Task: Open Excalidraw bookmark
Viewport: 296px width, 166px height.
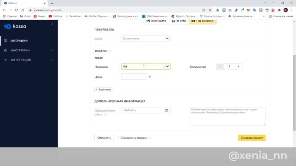Action: (x=73, y=16)
